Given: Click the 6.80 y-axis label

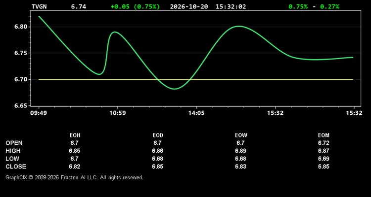Looking at the screenshot, I should coord(22,27).
